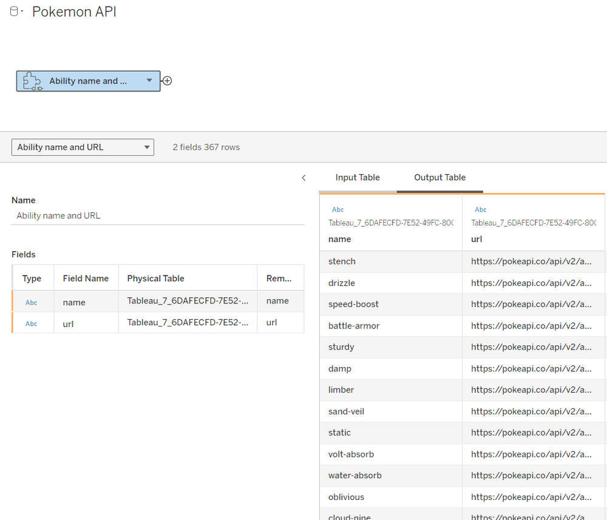
Task: Click the Field Name column header
Action: tap(86, 278)
